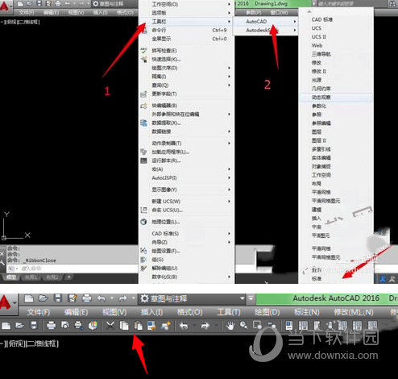Image resolution: width=398 pixels, height=379 pixels.
Task: Open the 草图与注释 workspace dropdown
Action: (193, 298)
